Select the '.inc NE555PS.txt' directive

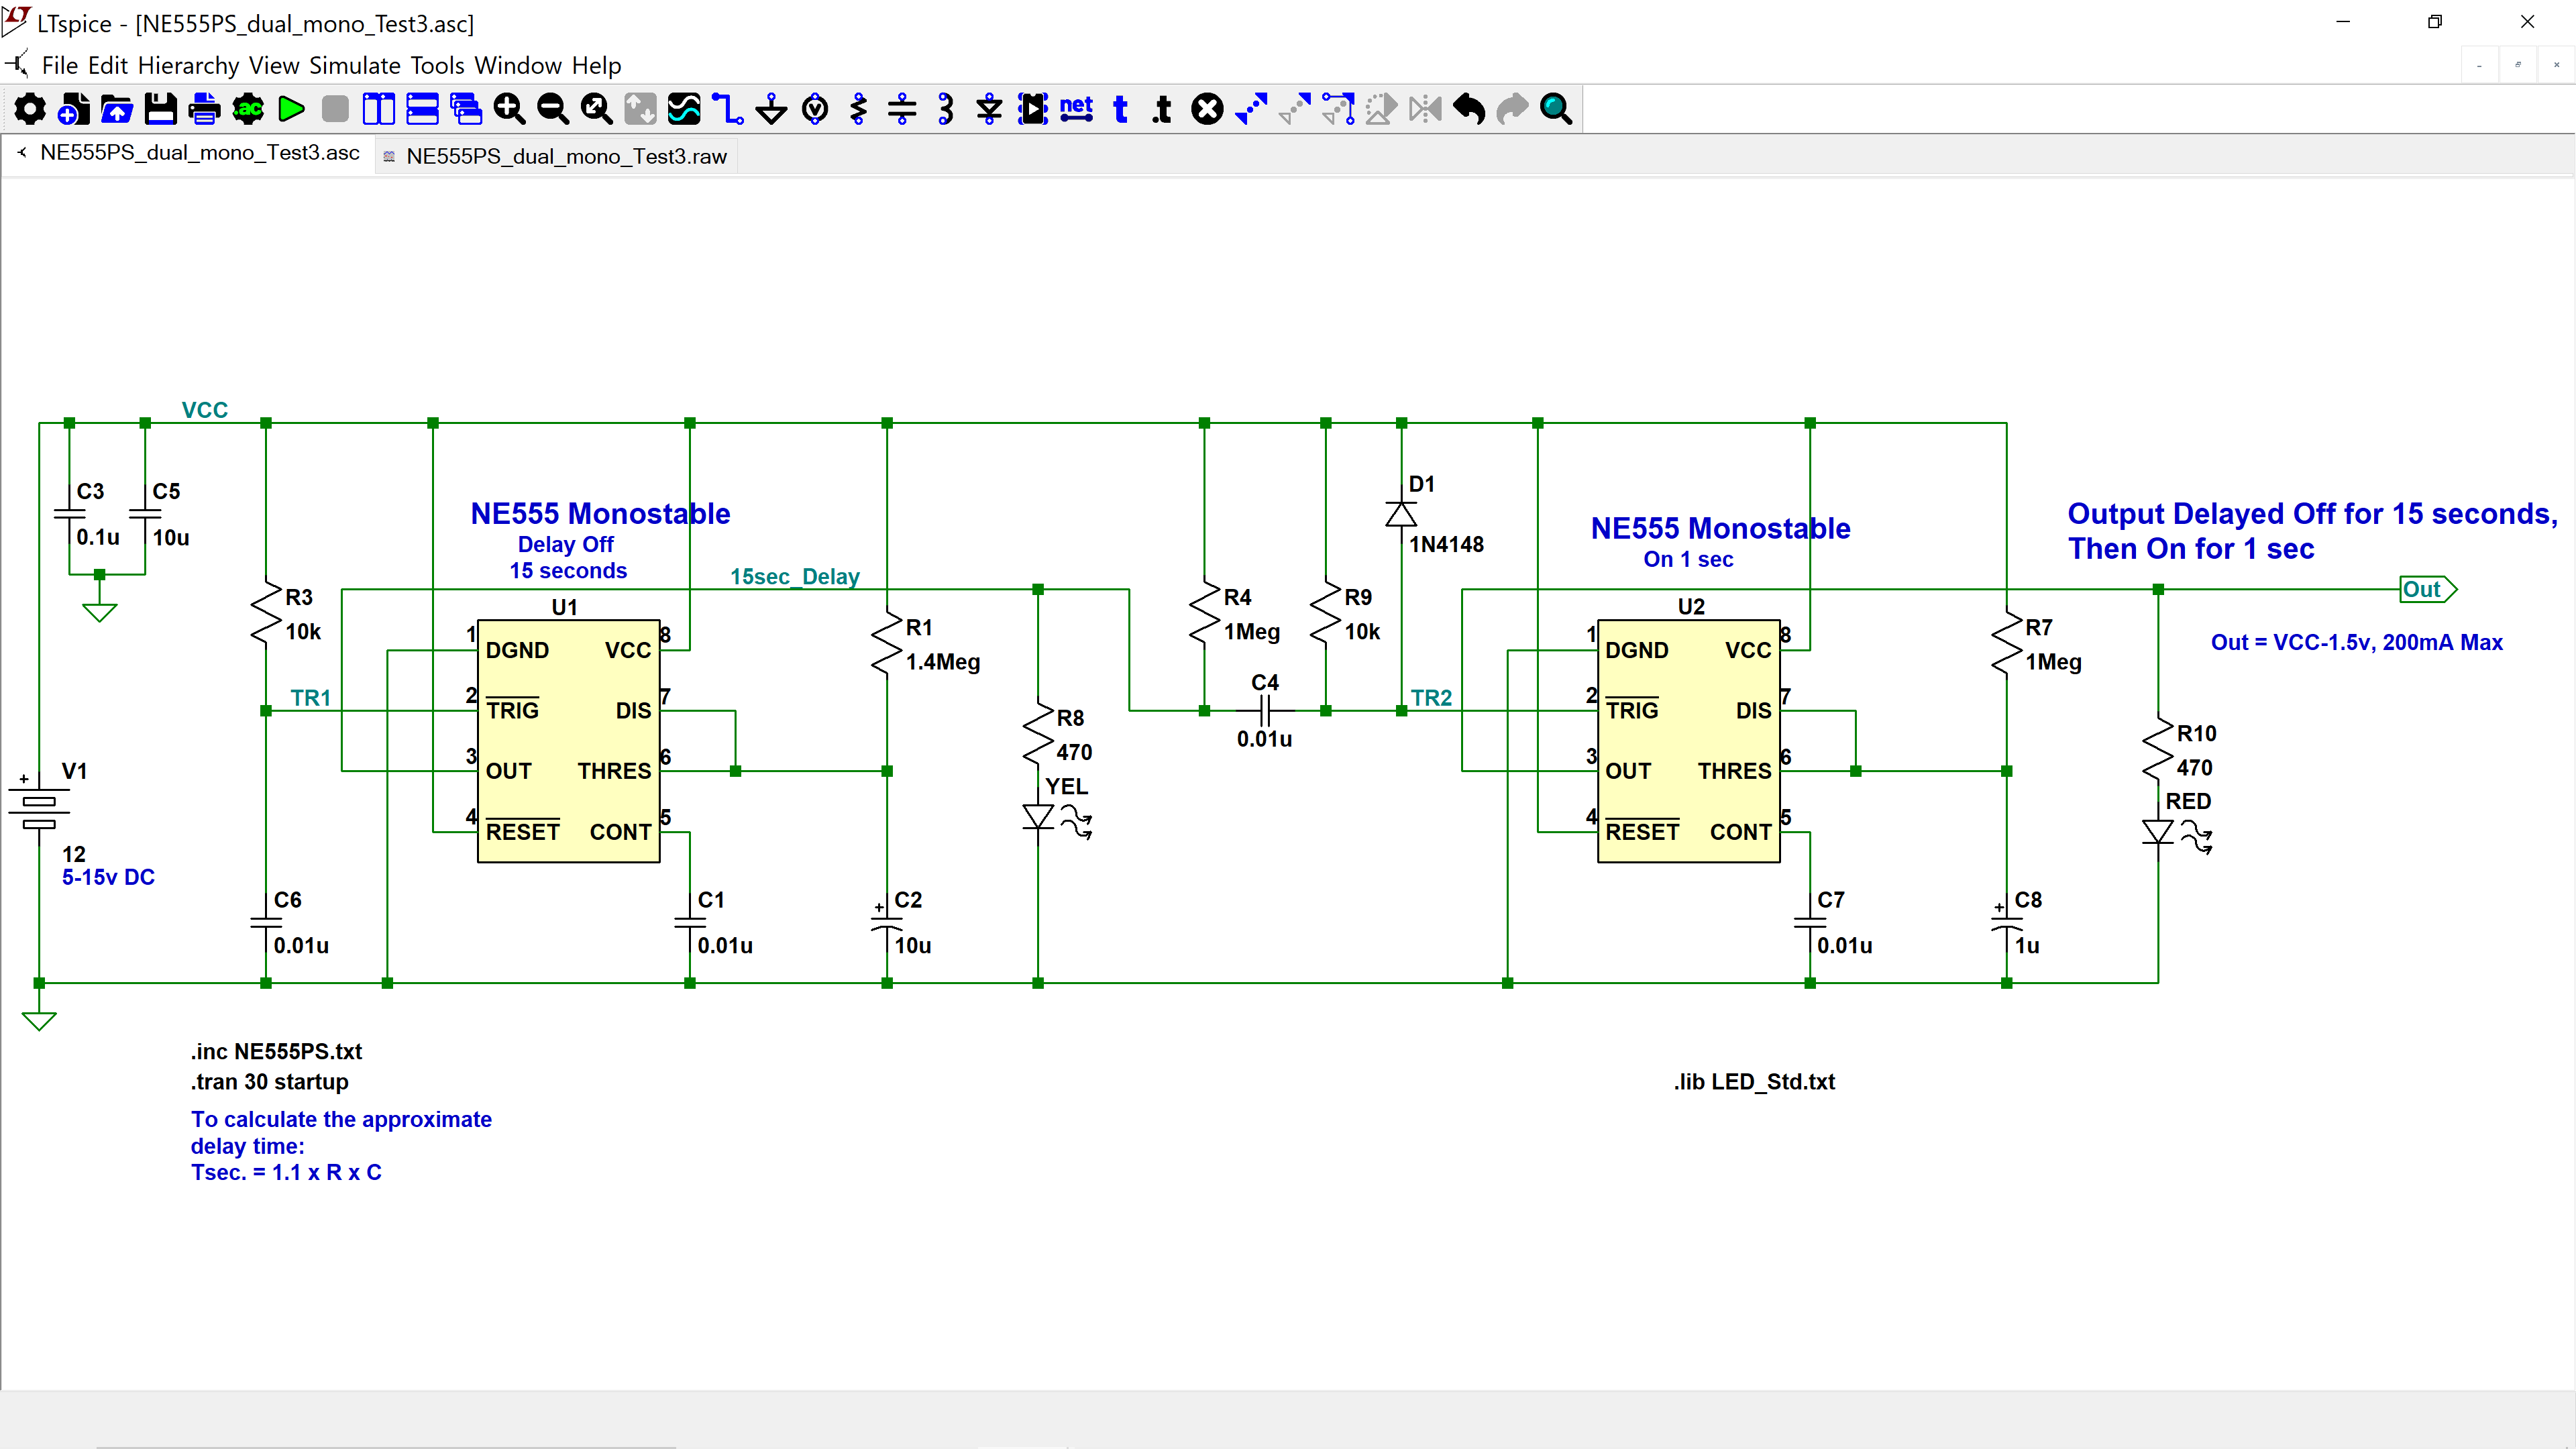tap(276, 1052)
